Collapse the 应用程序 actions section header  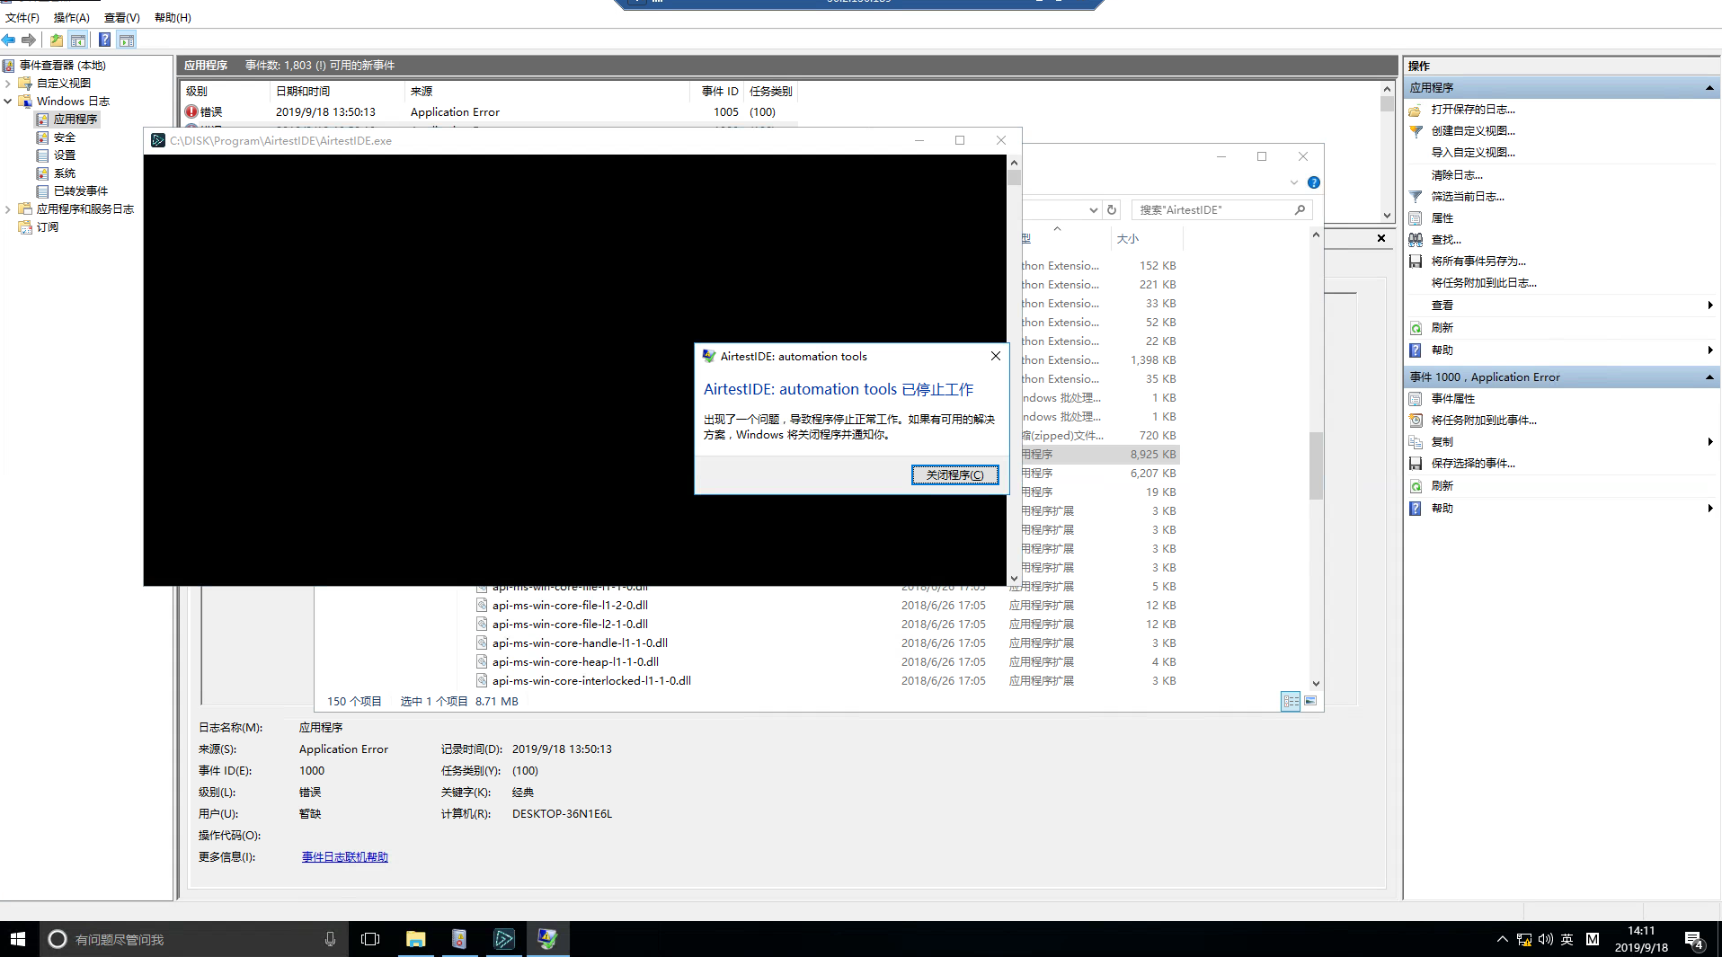(1709, 88)
